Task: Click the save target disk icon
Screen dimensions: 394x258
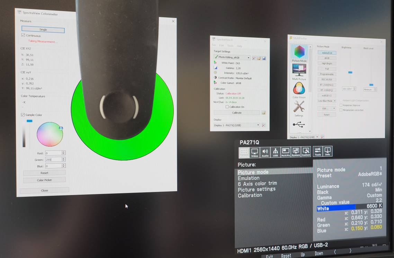Action: click(x=264, y=58)
